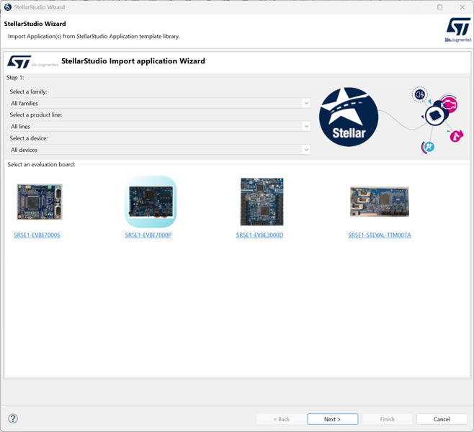
Task: Select the SR5E1-EVBE3000D board thumbnail
Action: (261, 202)
